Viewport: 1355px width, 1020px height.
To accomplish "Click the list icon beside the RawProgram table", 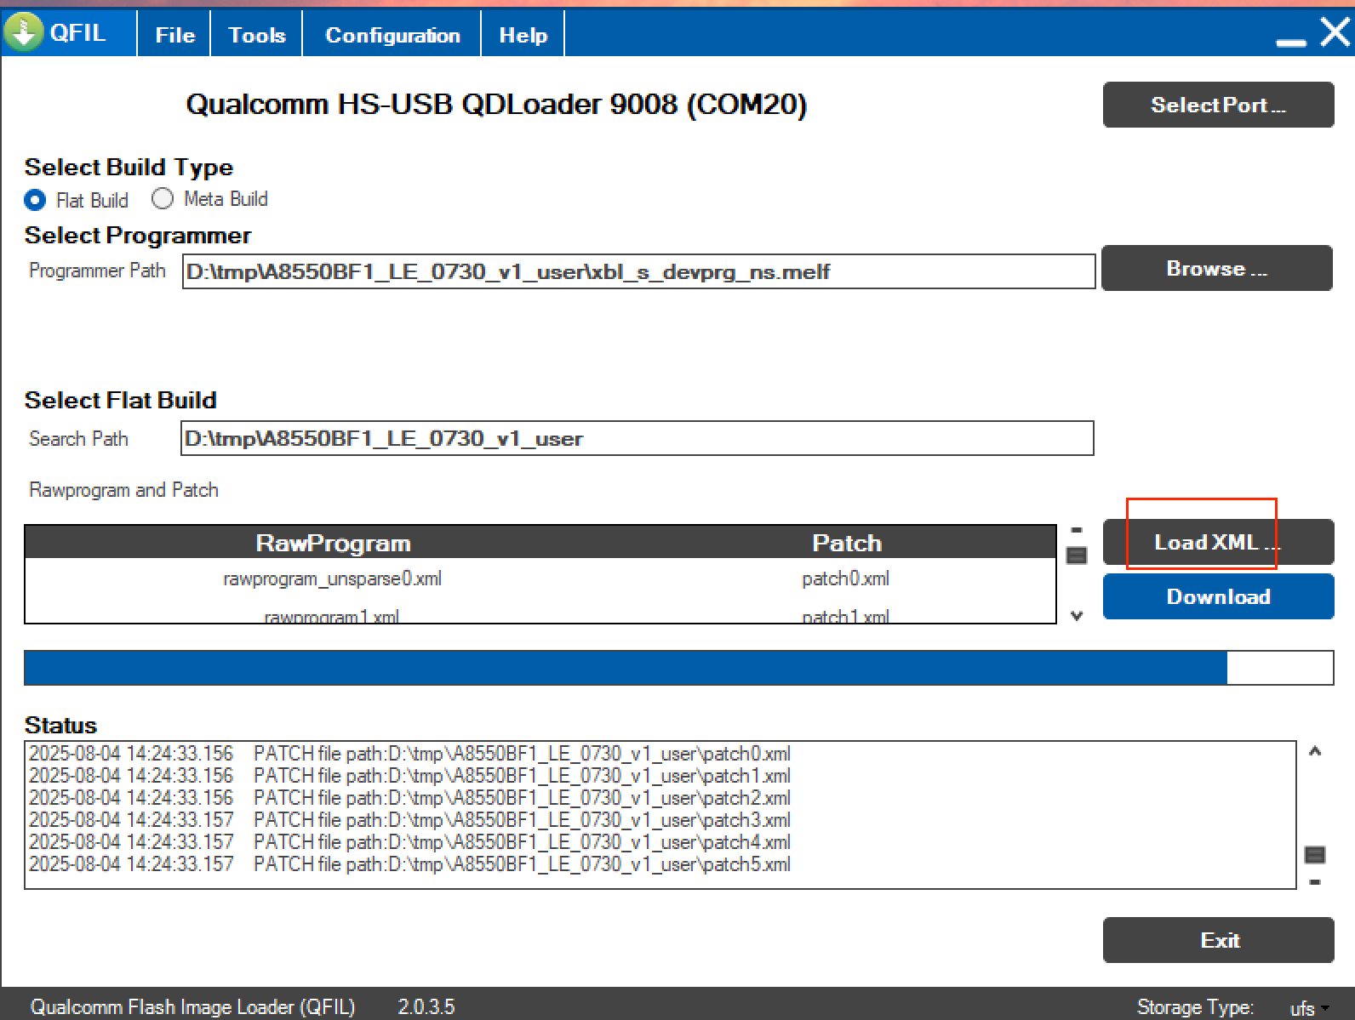I will (1077, 556).
